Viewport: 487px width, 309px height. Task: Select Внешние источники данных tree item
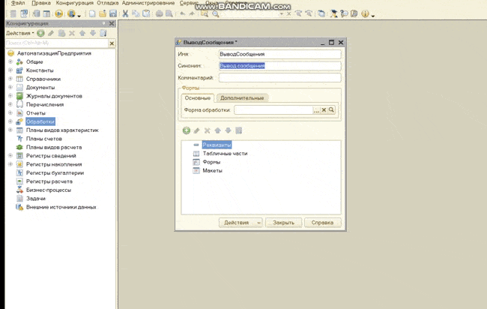pyautogui.click(x=61, y=207)
